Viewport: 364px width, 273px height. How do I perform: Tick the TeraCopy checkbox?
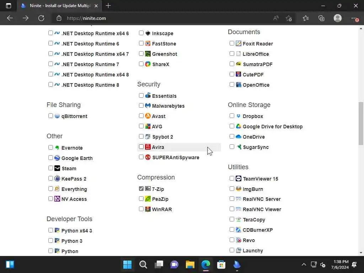pos(232,219)
